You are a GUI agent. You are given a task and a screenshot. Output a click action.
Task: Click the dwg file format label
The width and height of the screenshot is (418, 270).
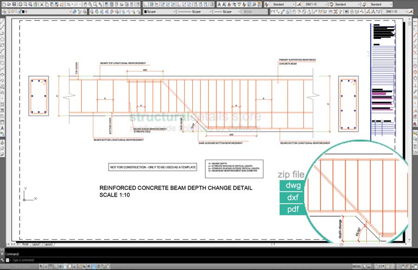click(293, 186)
